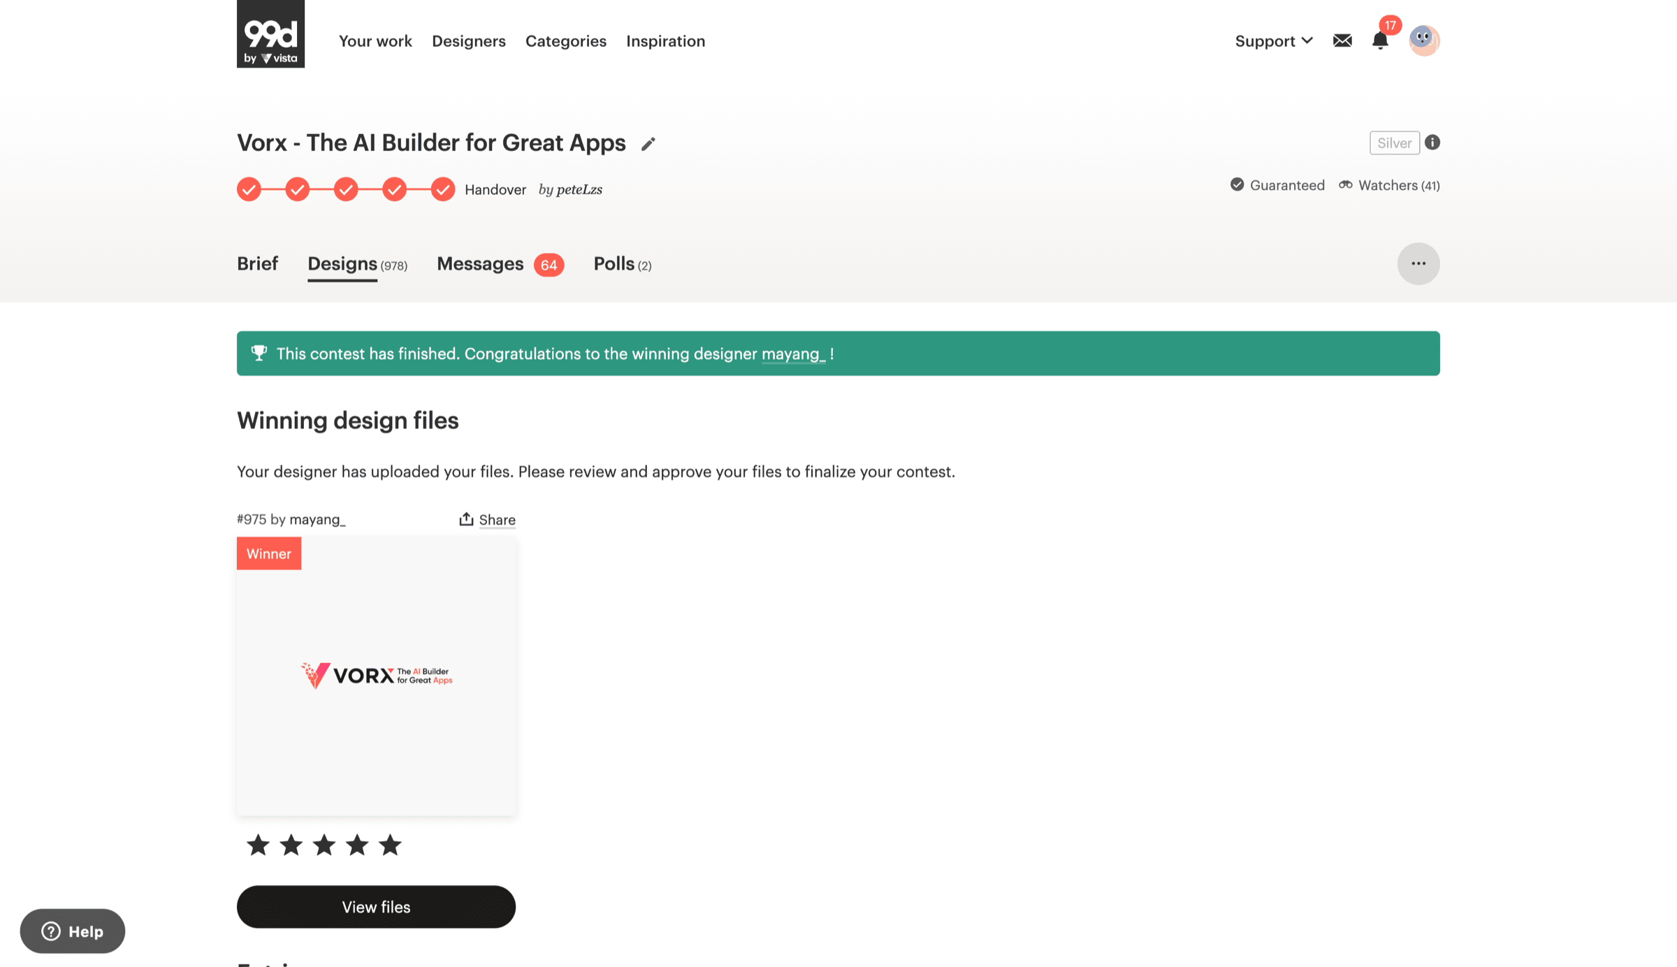Click the Handover stage label
This screenshot has height=967, width=1677.
tap(495, 189)
